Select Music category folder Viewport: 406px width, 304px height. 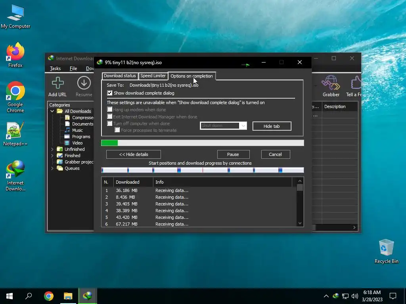[74, 130]
